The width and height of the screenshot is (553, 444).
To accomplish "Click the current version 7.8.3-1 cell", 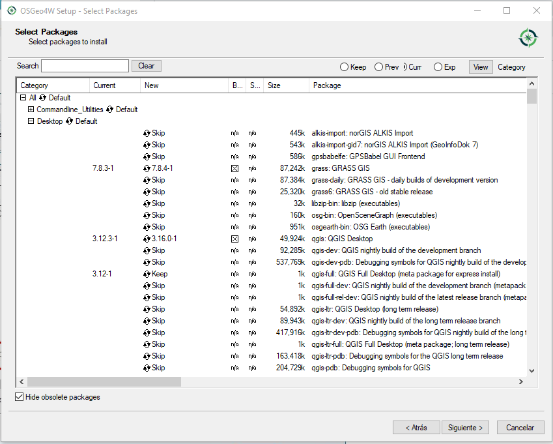I will [103, 168].
